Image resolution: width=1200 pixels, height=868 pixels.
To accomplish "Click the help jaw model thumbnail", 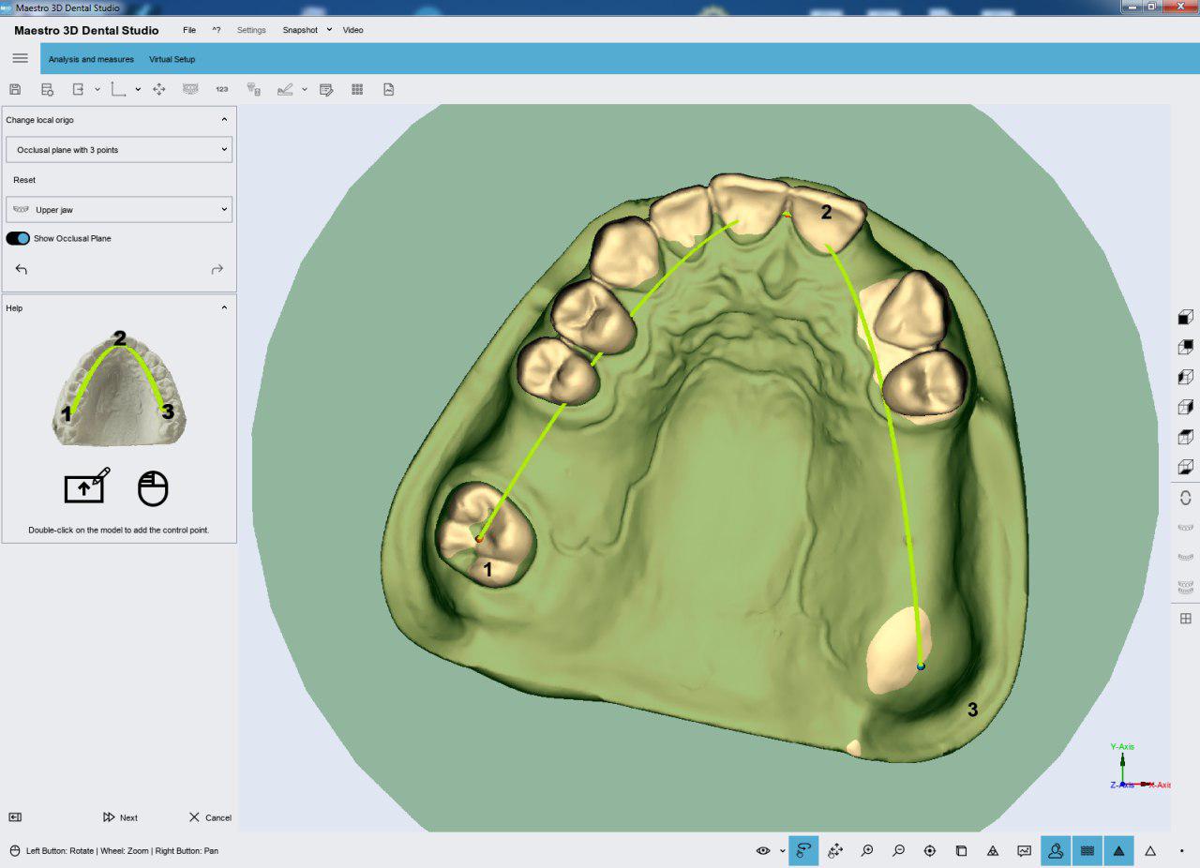I will click(x=118, y=388).
